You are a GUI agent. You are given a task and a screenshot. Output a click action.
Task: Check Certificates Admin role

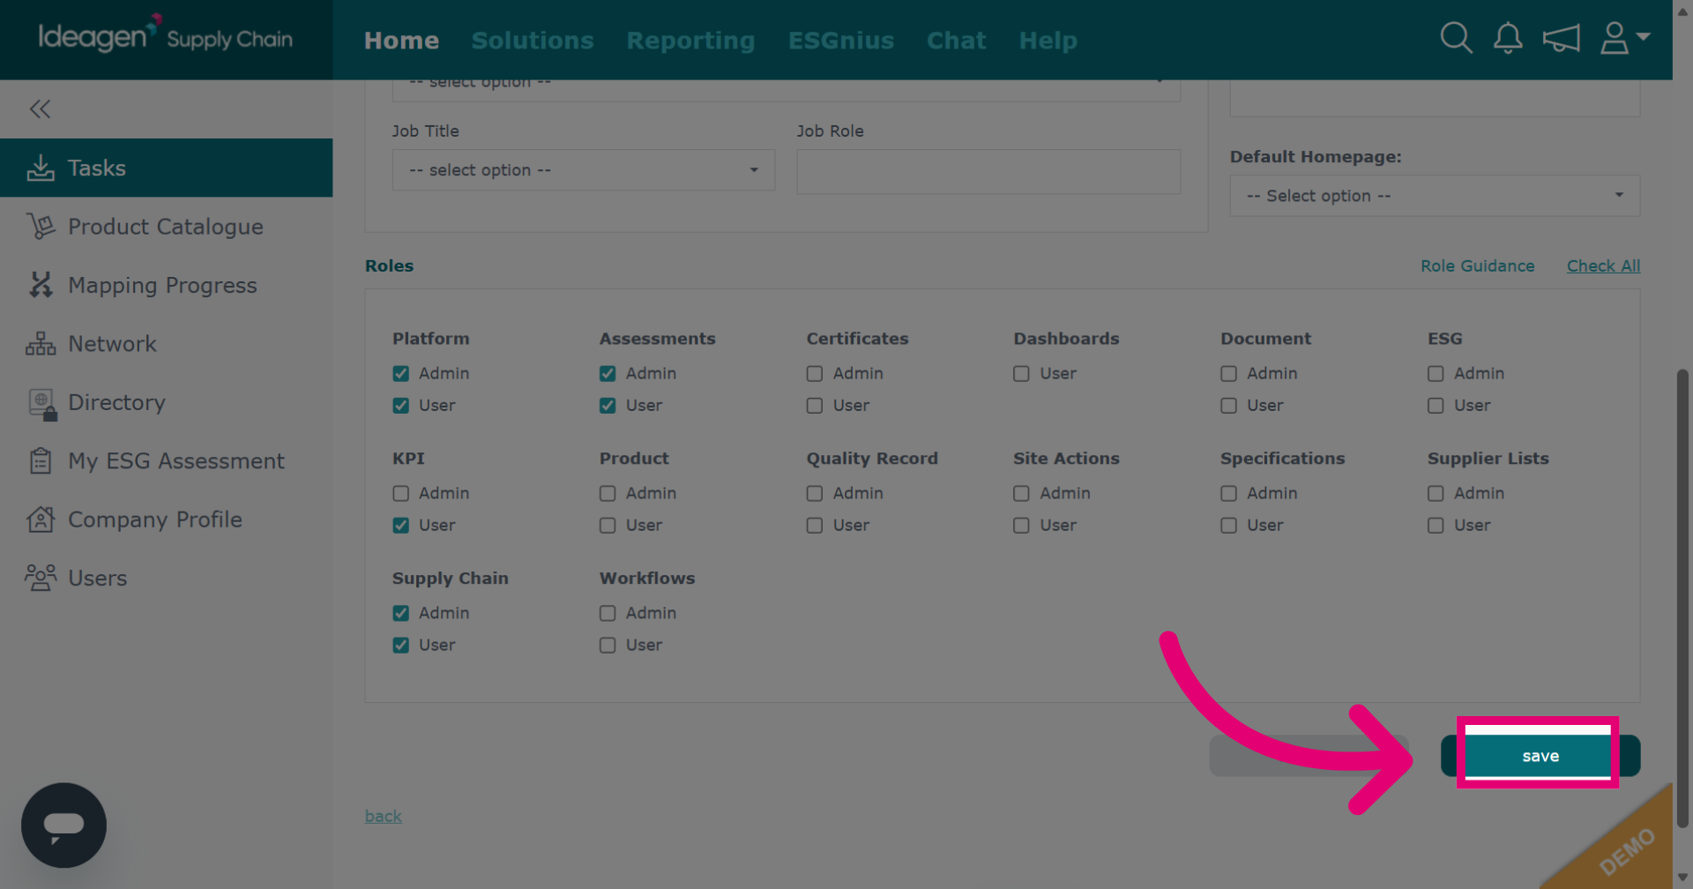click(x=815, y=374)
